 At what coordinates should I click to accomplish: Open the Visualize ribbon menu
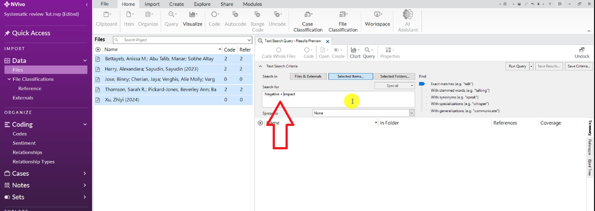(192, 19)
